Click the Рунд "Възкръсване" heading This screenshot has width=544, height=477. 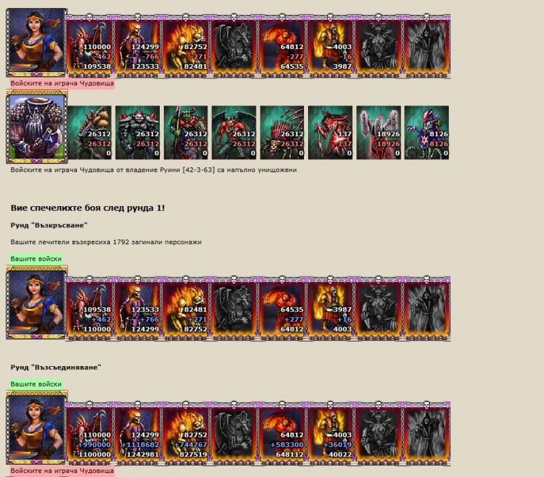point(49,225)
